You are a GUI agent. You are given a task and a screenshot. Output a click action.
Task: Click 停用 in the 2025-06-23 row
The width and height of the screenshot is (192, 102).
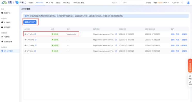pyautogui.click(x=178, y=51)
